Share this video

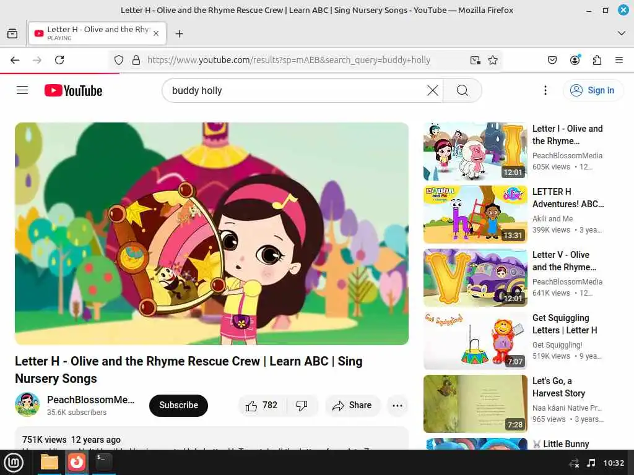352,405
